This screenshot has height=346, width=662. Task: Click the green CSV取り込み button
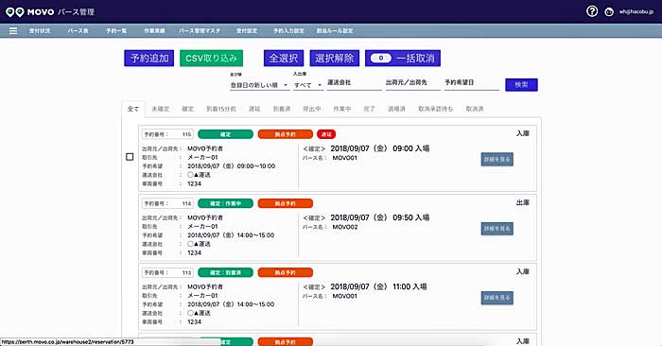click(x=212, y=59)
